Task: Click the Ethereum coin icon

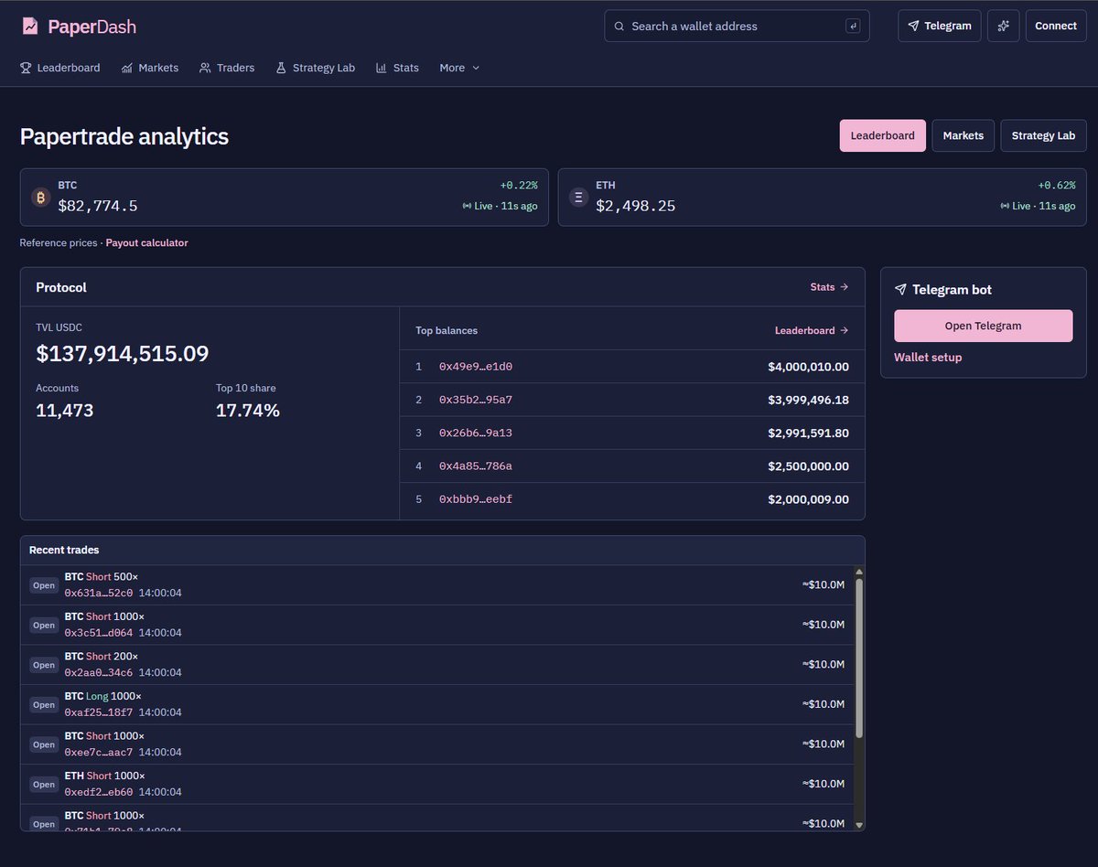Action: click(x=578, y=197)
